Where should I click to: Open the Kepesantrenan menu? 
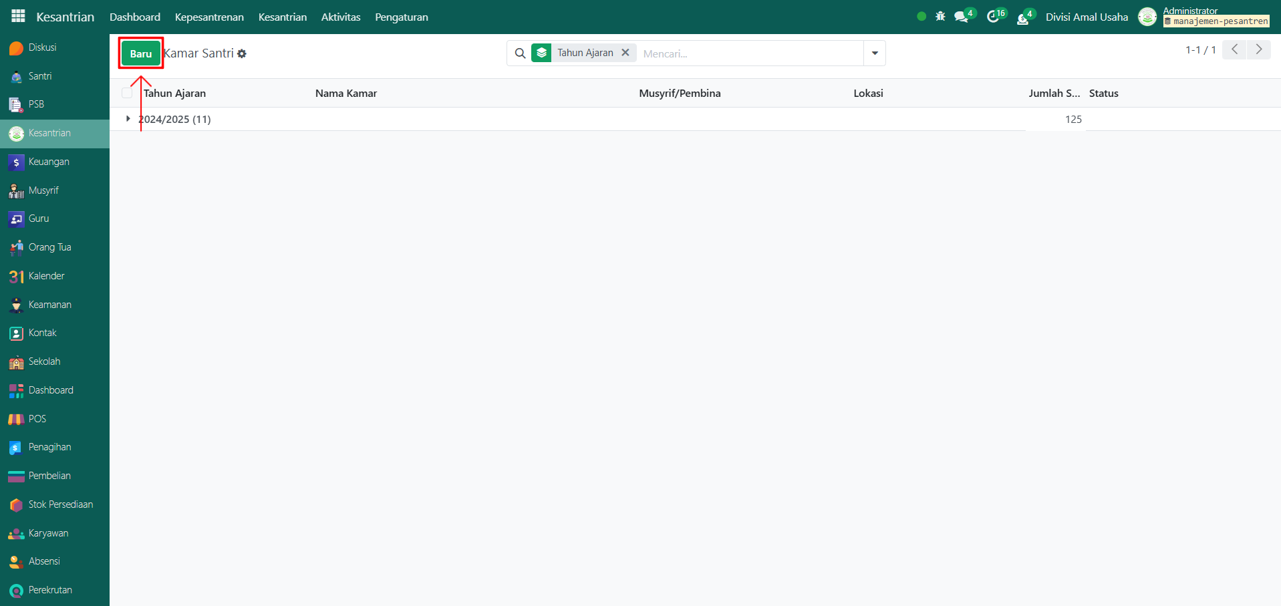pos(209,17)
